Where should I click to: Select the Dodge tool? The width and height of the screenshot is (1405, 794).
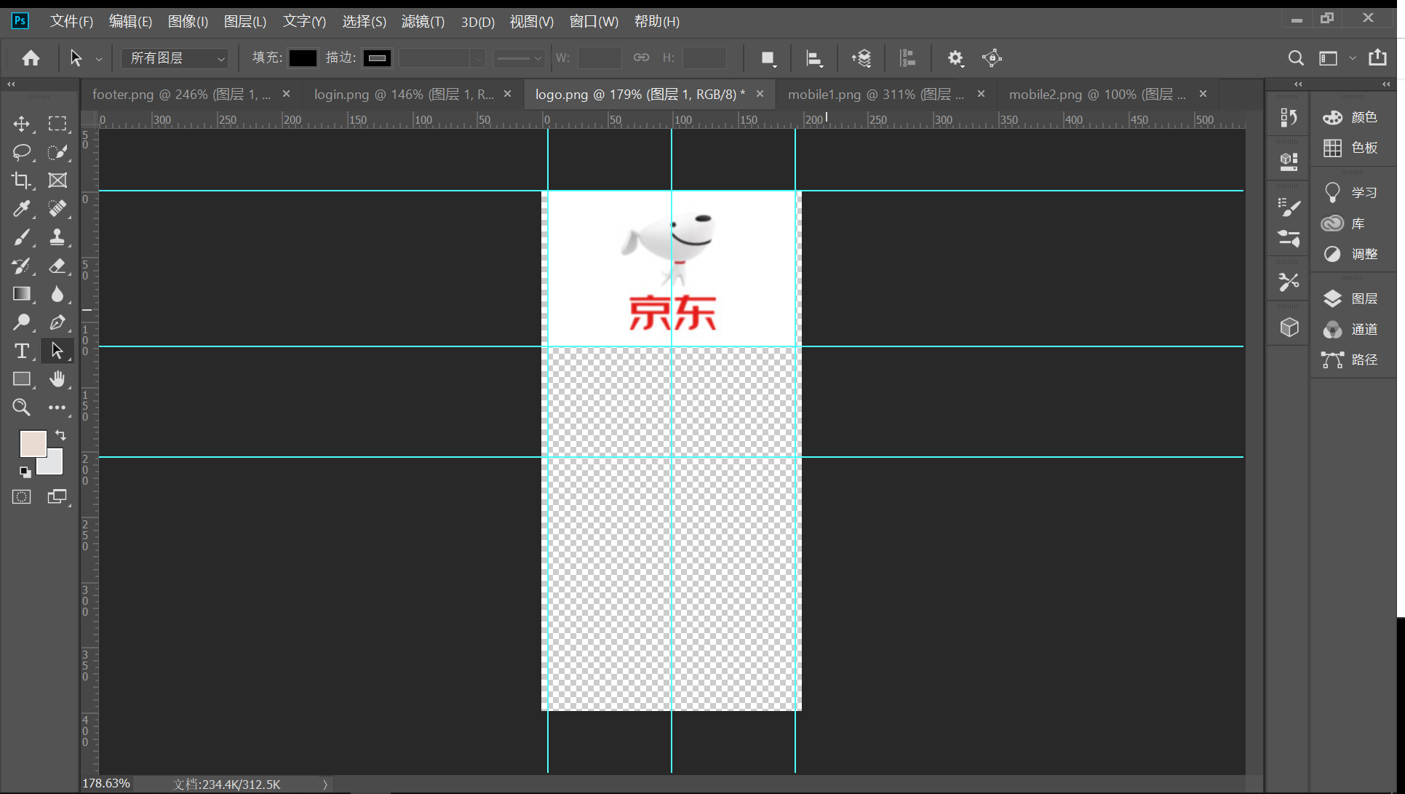tap(22, 322)
